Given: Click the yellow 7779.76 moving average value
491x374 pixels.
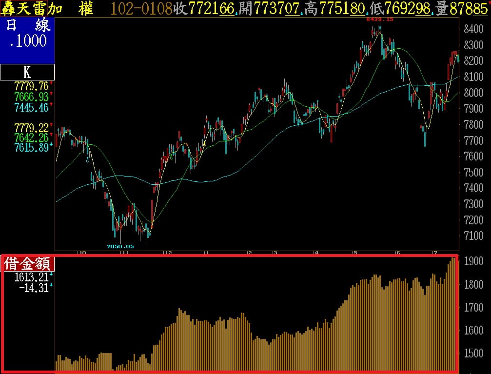Looking at the screenshot, I should tap(31, 86).
